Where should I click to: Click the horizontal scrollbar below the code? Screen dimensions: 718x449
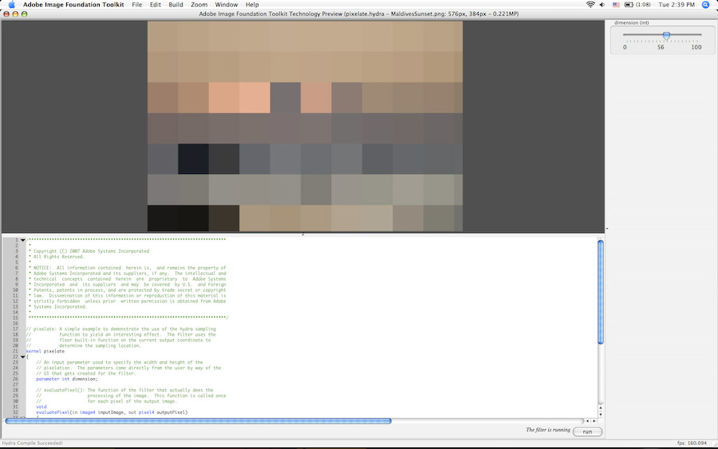pos(198,420)
